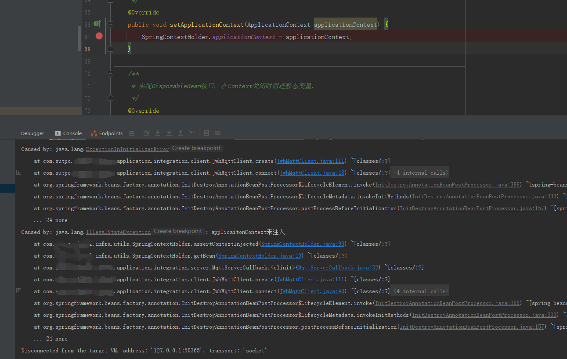Open the hamburger options icon beside Endpoints tab
567x359 pixels.
click(x=131, y=133)
